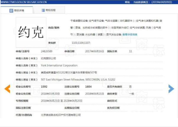Click the preliminary announcement date 2018年03月20日
This screenshot has width=178, height=127.
50,94
